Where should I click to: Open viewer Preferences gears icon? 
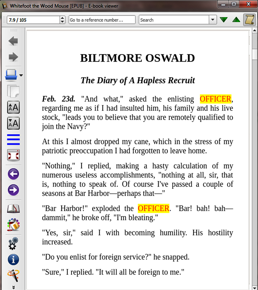click(x=13, y=243)
